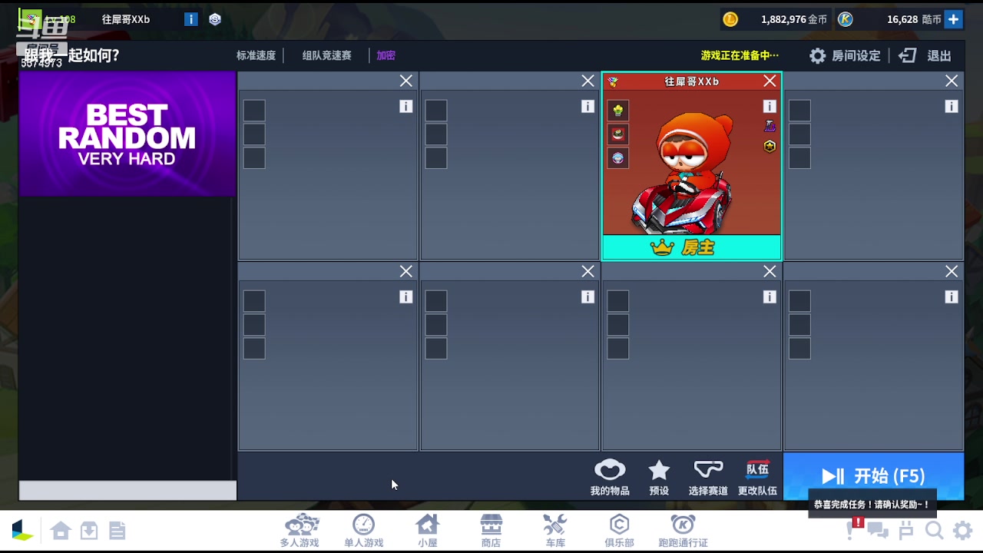Click the 游戏正在准备中 status text
983x553 pixels.
740,55
